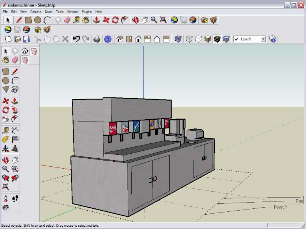Select the Text label tool

coord(15,140)
